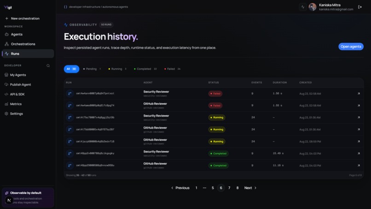Image resolution: width=371 pixels, height=209 pixels.
Task: Click the My Agents icon in the sidebar
Action: pos(6,75)
